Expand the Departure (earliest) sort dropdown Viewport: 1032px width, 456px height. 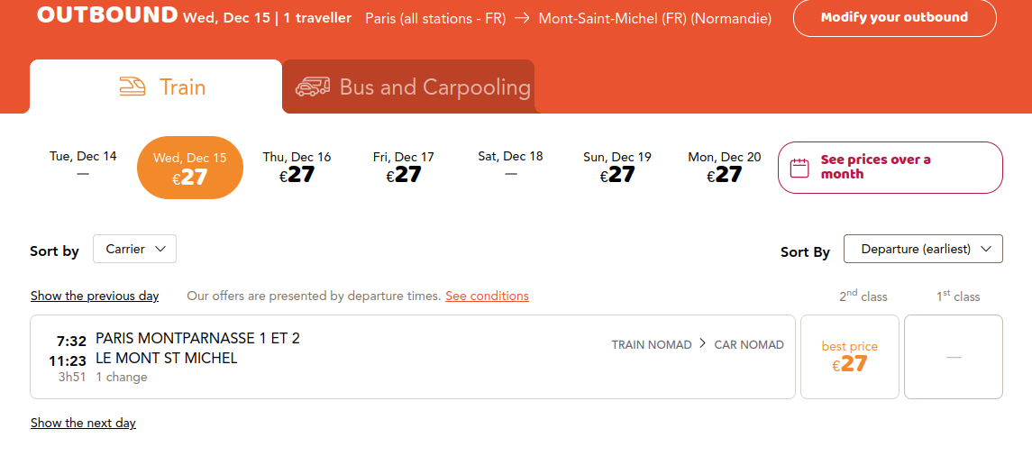click(923, 249)
